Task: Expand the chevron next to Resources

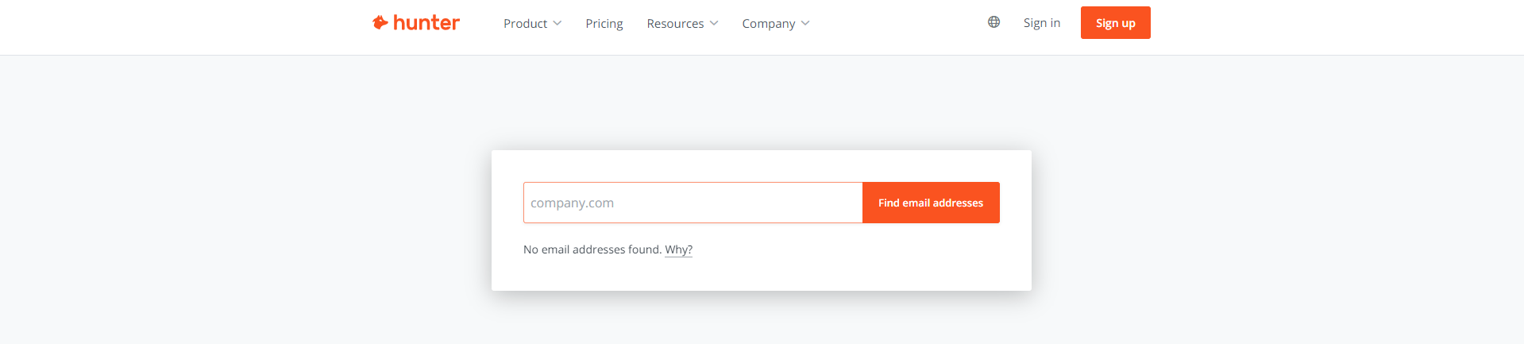Action: (x=714, y=23)
